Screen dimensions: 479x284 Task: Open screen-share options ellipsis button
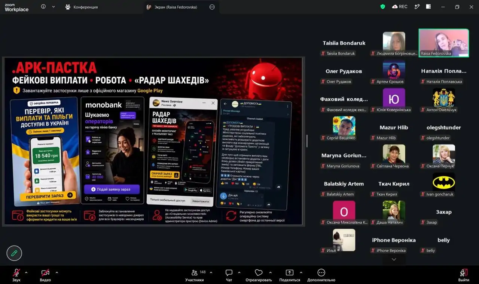pyautogui.click(x=212, y=7)
